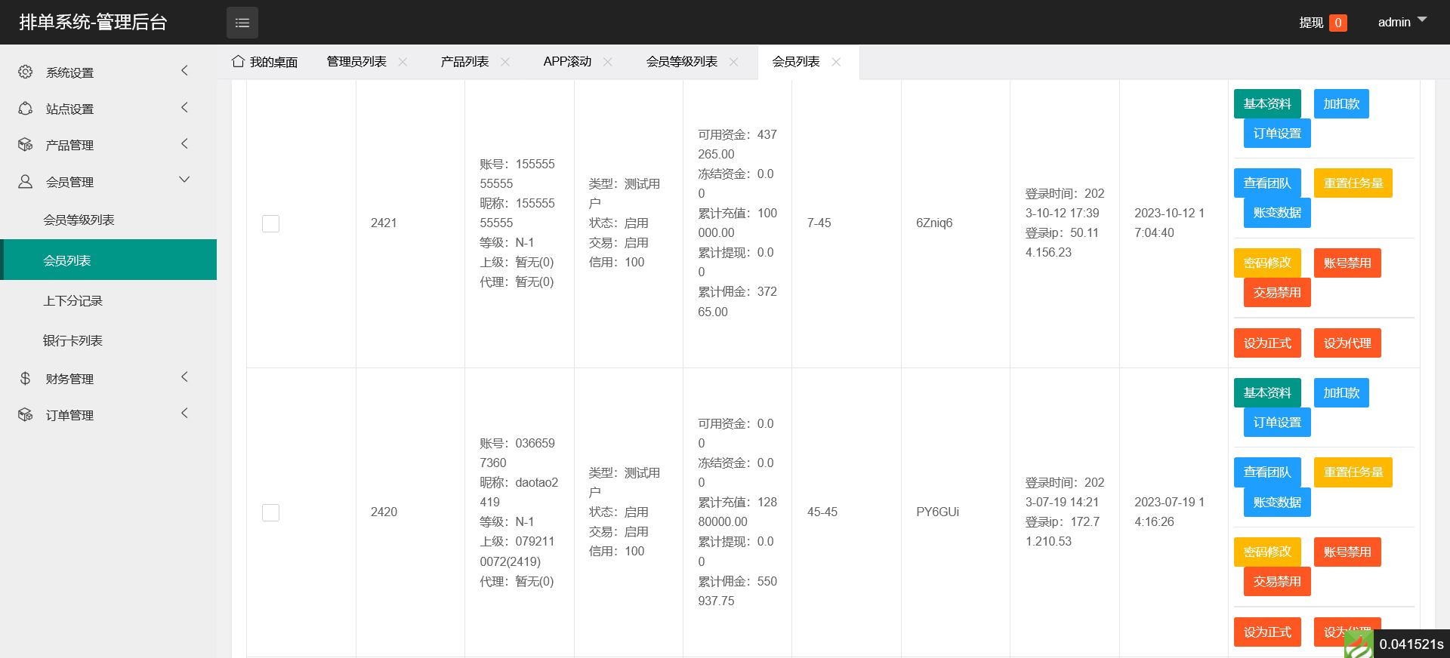The width and height of the screenshot is (1450, 658).
Task: Click the home icon on 我的桌面 tab
Action: [x=238, y=61]
